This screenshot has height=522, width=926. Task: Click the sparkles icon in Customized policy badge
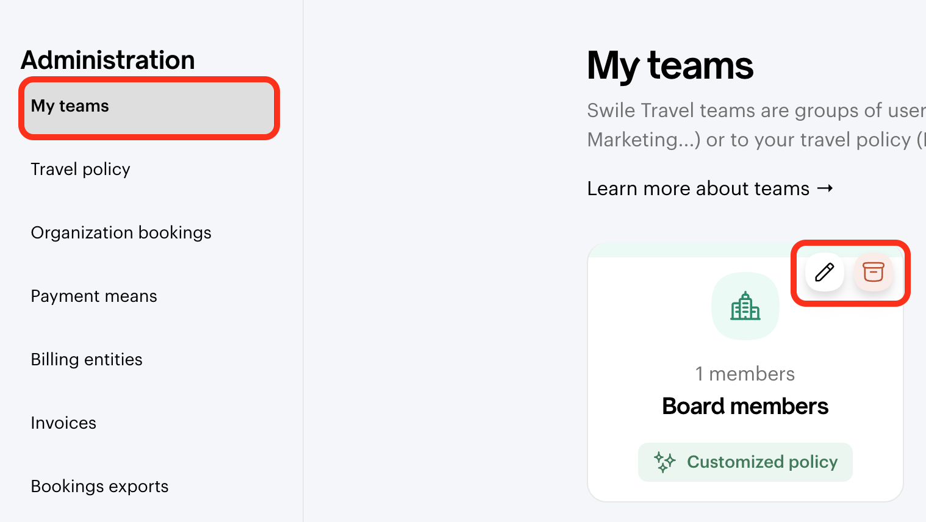[x=665, y=462]
